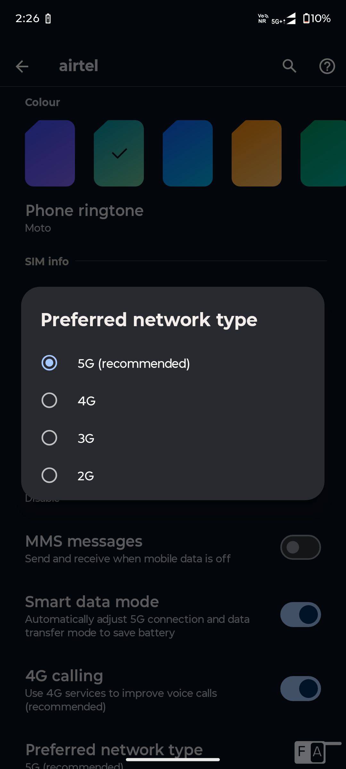Select the checked teal SIM colour swatch
Image resolution: width=346 pixels, height=769 pixels.
point(119,153)
